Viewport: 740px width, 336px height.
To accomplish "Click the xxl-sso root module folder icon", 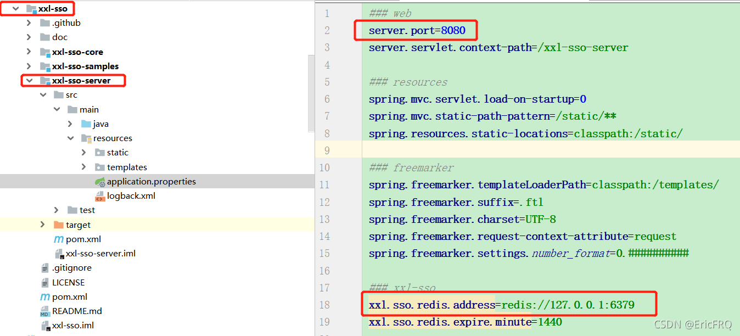I will (x=31, y=9).
